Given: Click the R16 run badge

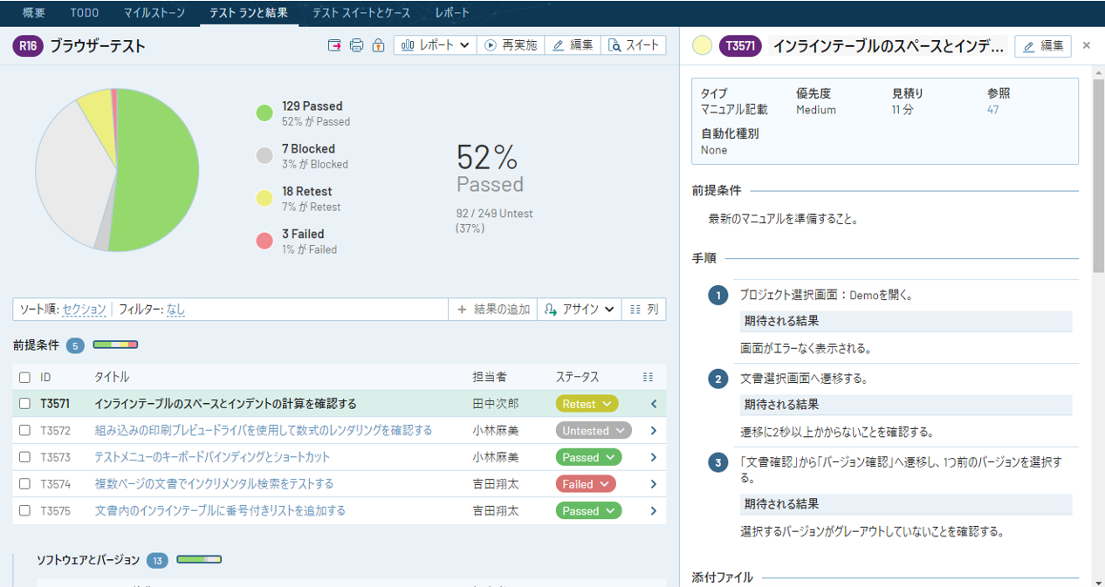Looking at the screenshot, I should [28, 46].
